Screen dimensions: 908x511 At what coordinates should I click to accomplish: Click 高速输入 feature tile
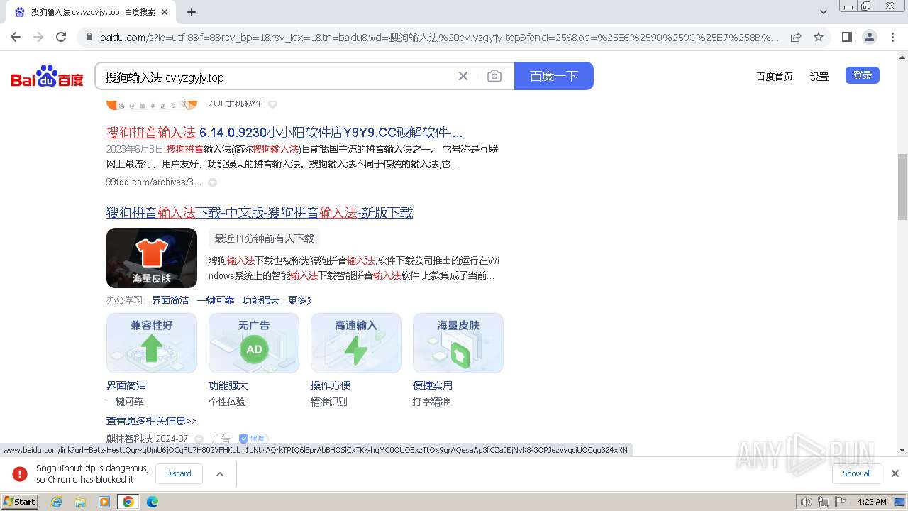[356, 343]
